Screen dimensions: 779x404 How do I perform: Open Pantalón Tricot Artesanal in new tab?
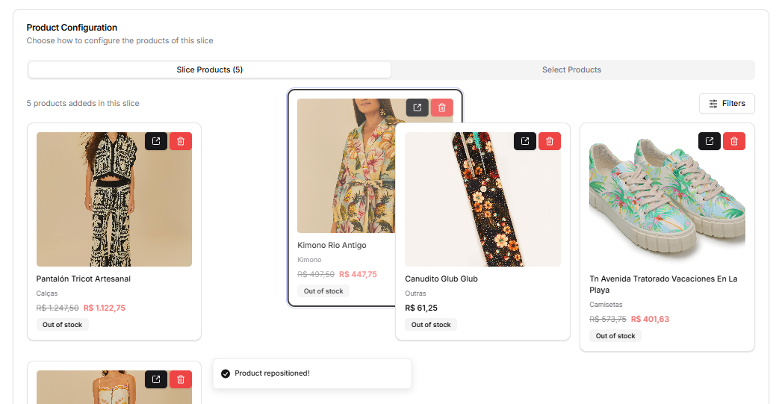pyautogui.click(x=156, y=141)
